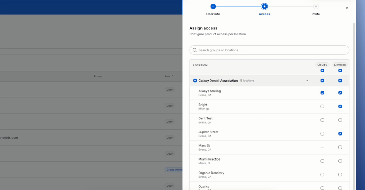
Task: Click the Organic Dentistry location name
Action: [211, 173]
